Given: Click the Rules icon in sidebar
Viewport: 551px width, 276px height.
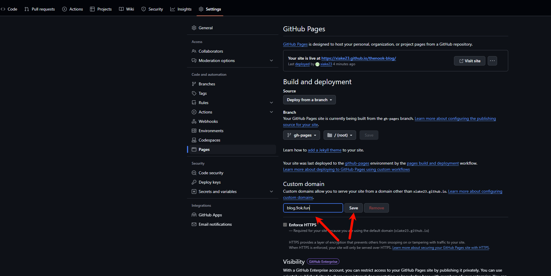Looking at the screenshot, I should coord(194,103).
